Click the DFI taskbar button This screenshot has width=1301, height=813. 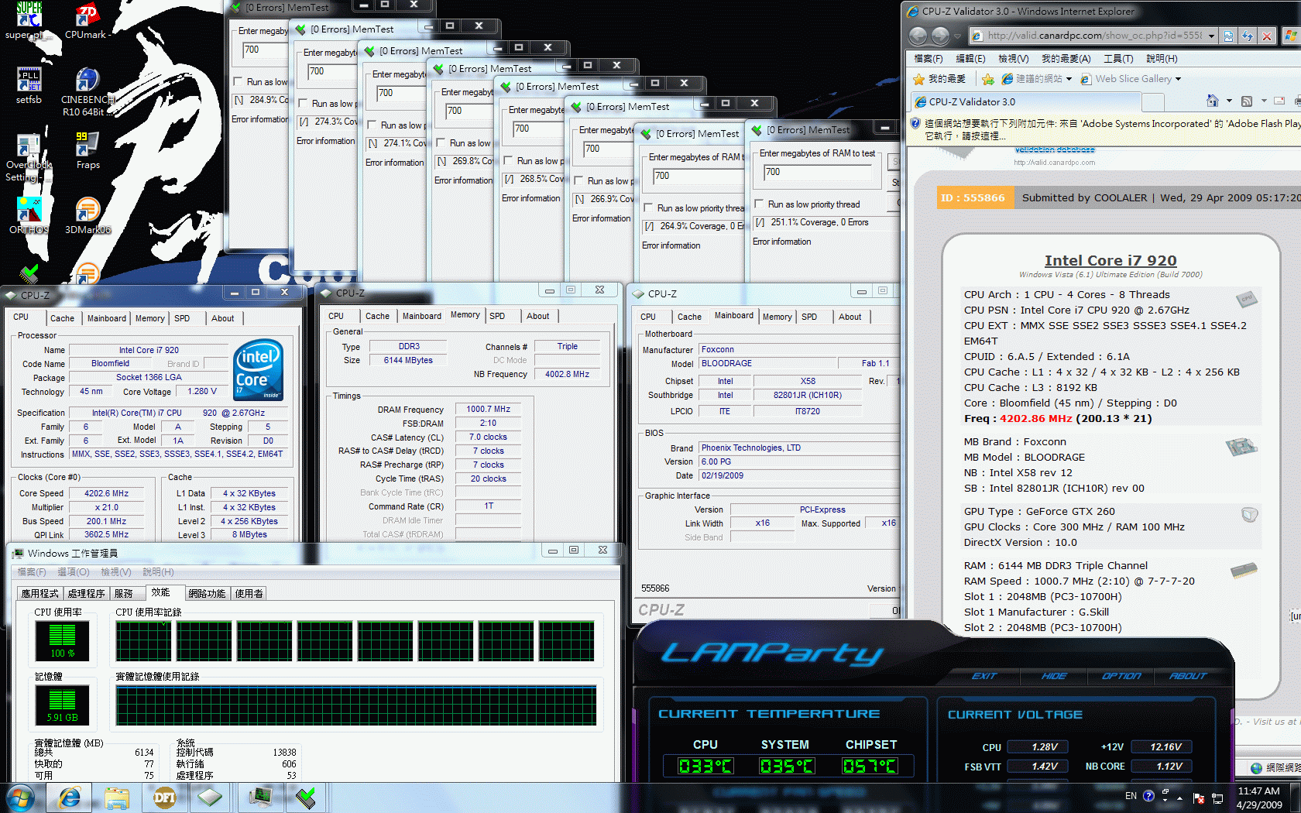pos(164,798)
